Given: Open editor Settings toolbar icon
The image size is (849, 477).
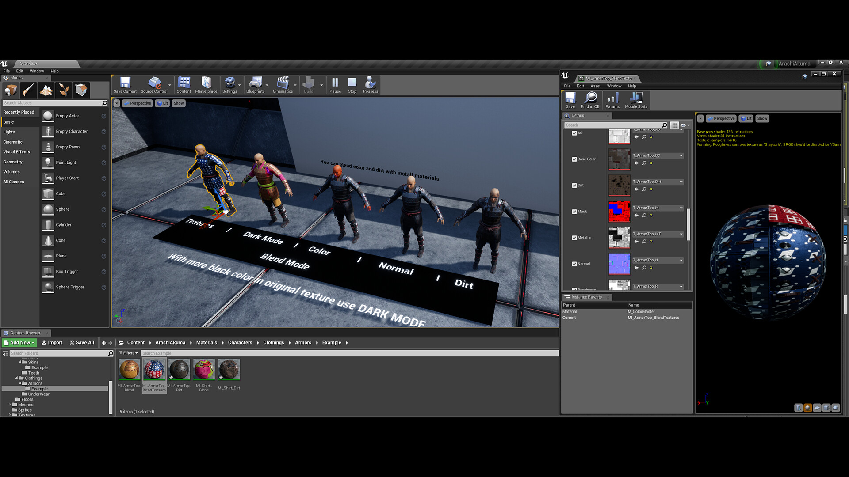Looking at the screenshot, I should pyautogui.click(x=229, y=84).
